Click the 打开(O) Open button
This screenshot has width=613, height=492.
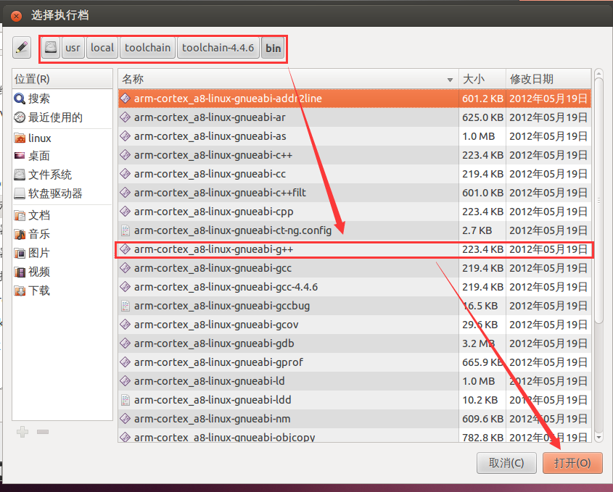coord(572,463)
